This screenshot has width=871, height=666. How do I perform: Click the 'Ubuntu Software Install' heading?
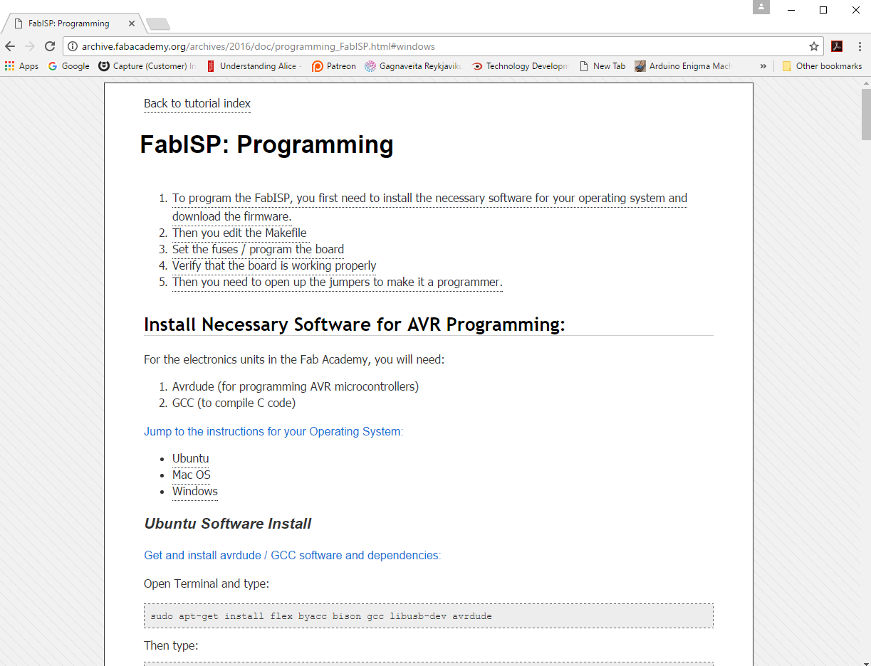click(228, 524)
